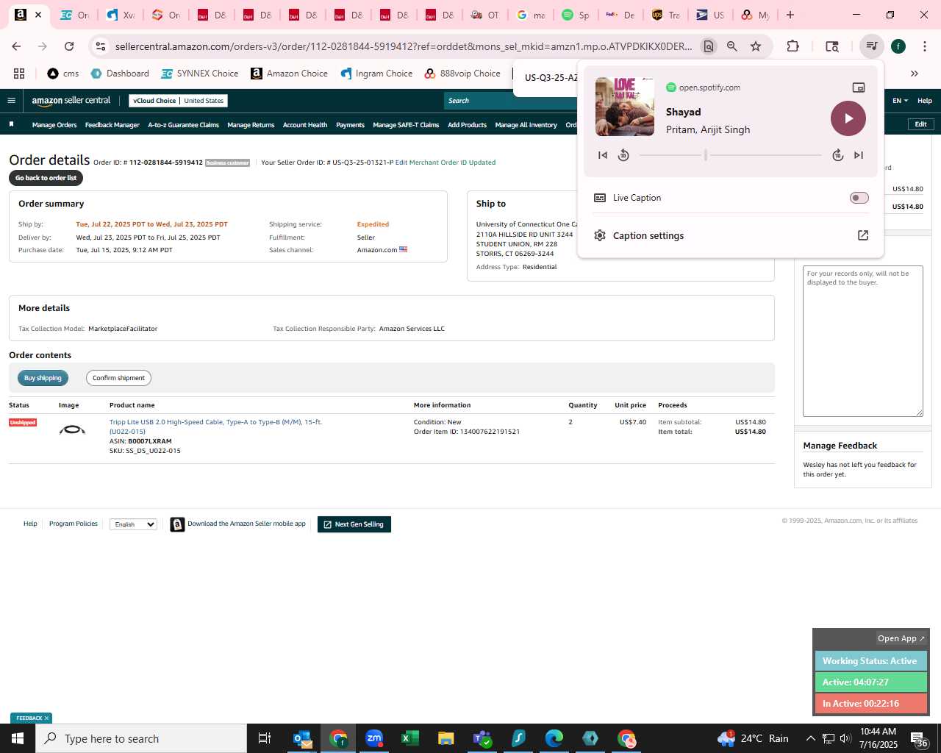View site information icon in address bar
The width and height of the screenshot is (941, 753).
click(x=101, y=46)
